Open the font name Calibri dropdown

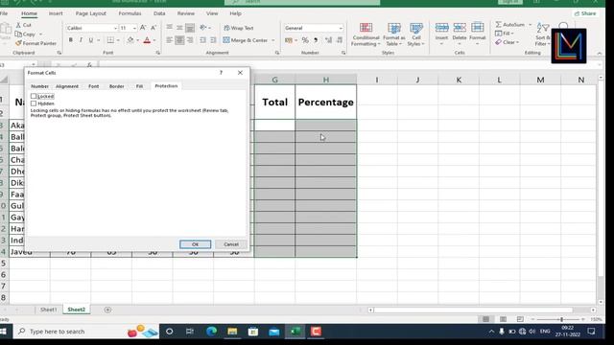tap(115, 28)
